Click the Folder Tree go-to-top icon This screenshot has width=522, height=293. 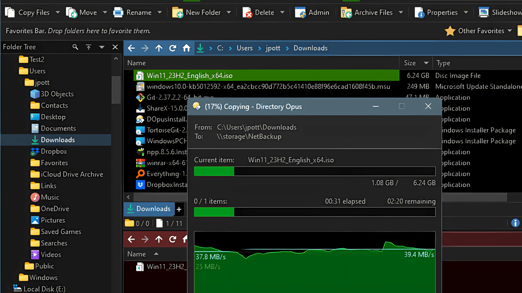pos(89,47)
